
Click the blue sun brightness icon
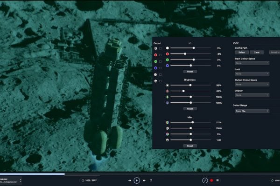click(x=168, y=103)
